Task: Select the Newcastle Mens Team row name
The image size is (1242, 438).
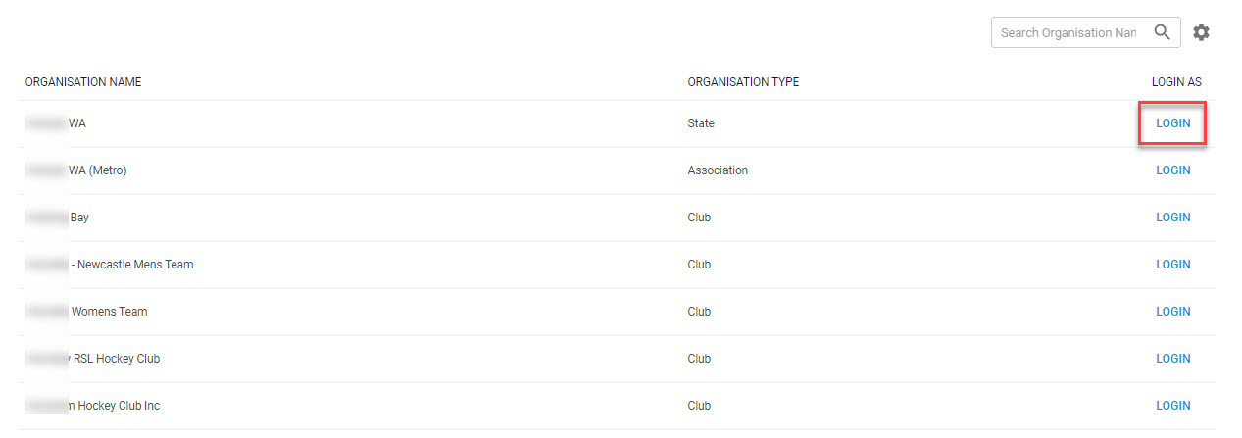Action: coord(131,265)
